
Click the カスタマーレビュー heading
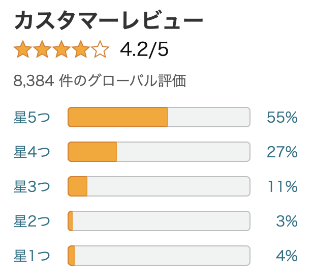(x=108, y=20)
